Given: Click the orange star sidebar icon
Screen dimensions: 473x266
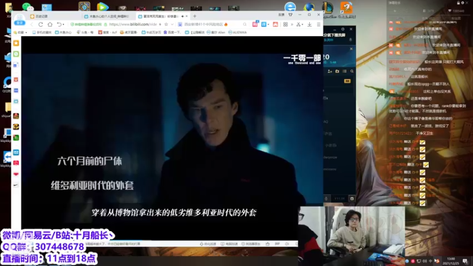Looking at the screenshot, I should click(x=16, y=43).
